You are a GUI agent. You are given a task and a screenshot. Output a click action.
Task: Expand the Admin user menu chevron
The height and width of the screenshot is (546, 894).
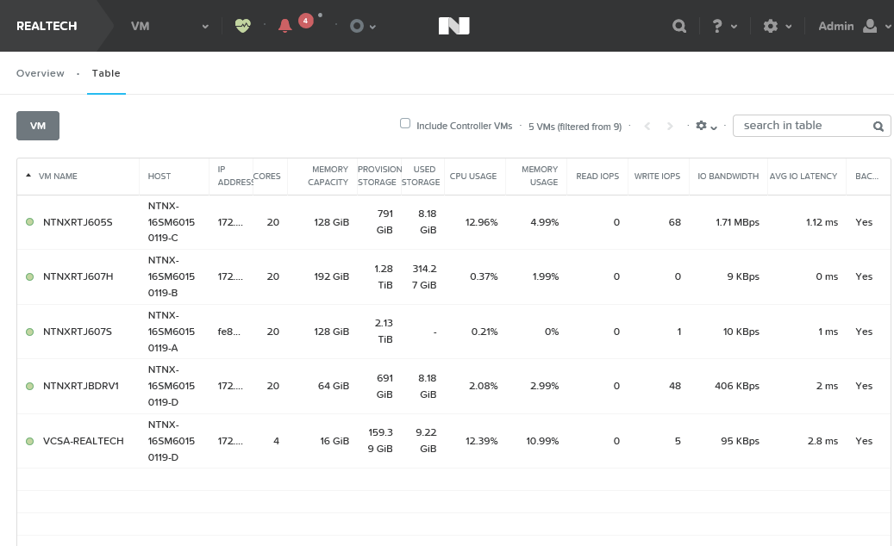coord(888,27)
